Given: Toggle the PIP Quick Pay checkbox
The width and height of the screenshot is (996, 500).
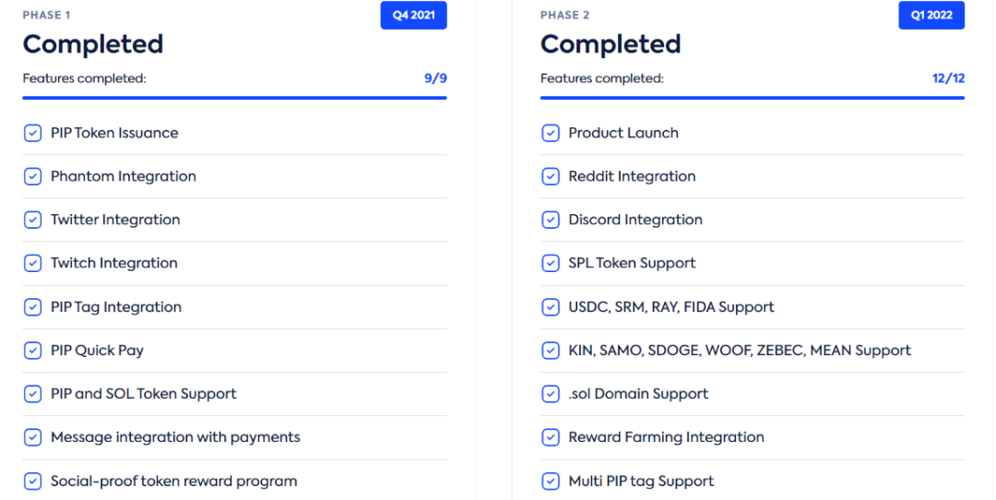Looking at the screenshot, I should point(32,350).
